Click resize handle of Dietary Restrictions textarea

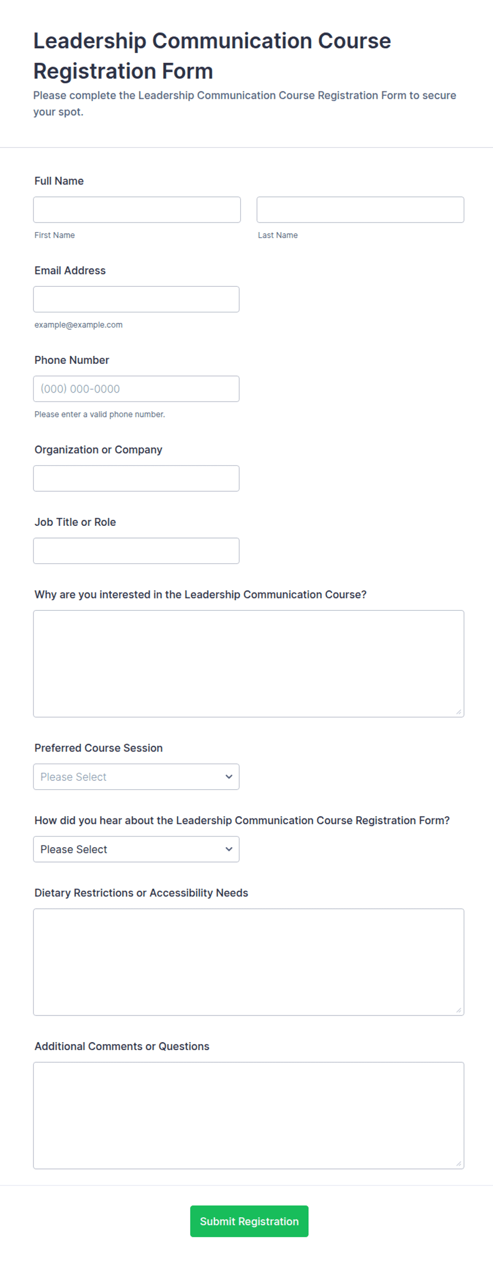pyautogui.click(x=459, y=1010)
